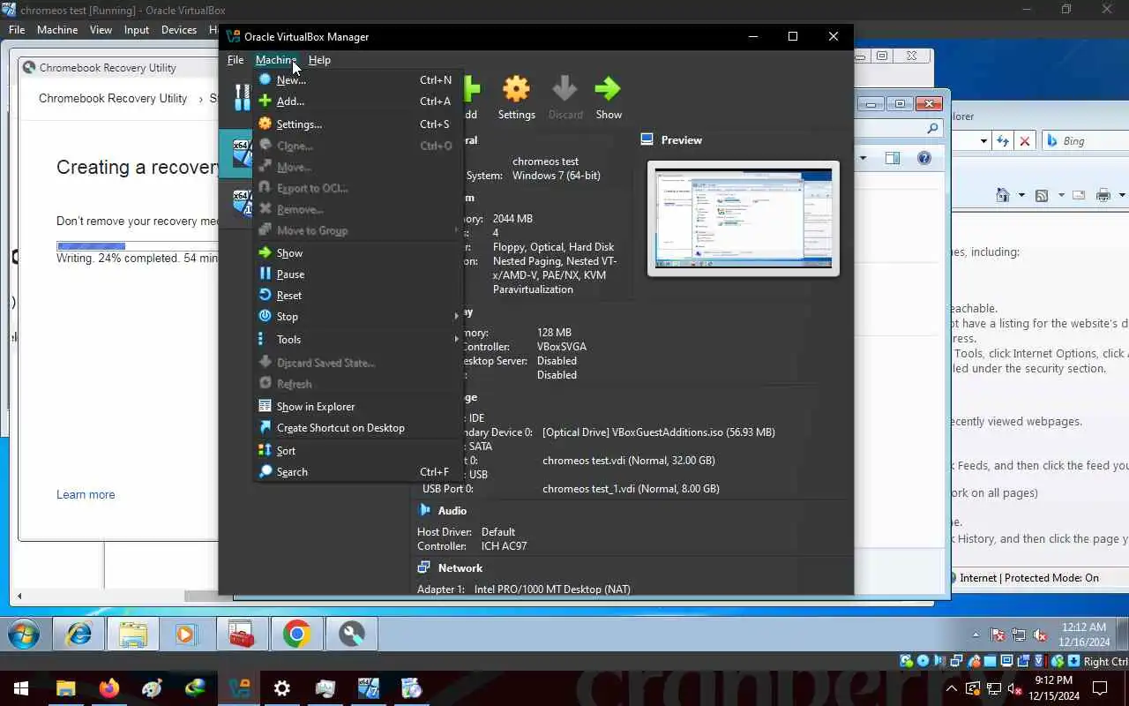Open Explorer views dropdown arrow
The height and width of the screenshot is (706, 1129).
coord(864,158)
